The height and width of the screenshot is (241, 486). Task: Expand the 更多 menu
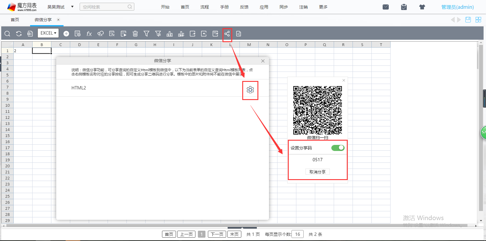point(323,7)
